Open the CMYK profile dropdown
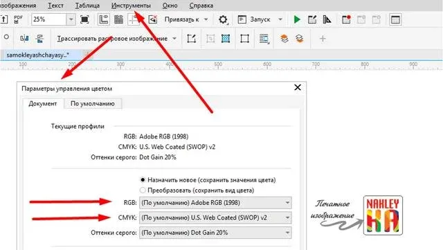This screenshot has width=443, height=250. 215,217
